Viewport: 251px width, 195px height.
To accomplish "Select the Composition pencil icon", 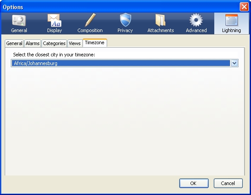I will pyautogui.click(x=90, y=20).
